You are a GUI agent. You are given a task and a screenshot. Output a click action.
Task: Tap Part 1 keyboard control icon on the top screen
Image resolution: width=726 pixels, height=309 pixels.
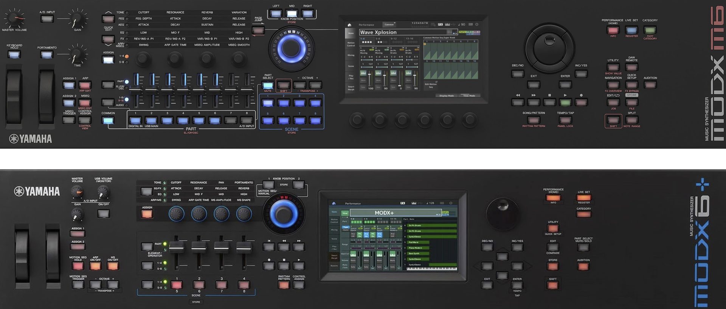coord(363,72)
